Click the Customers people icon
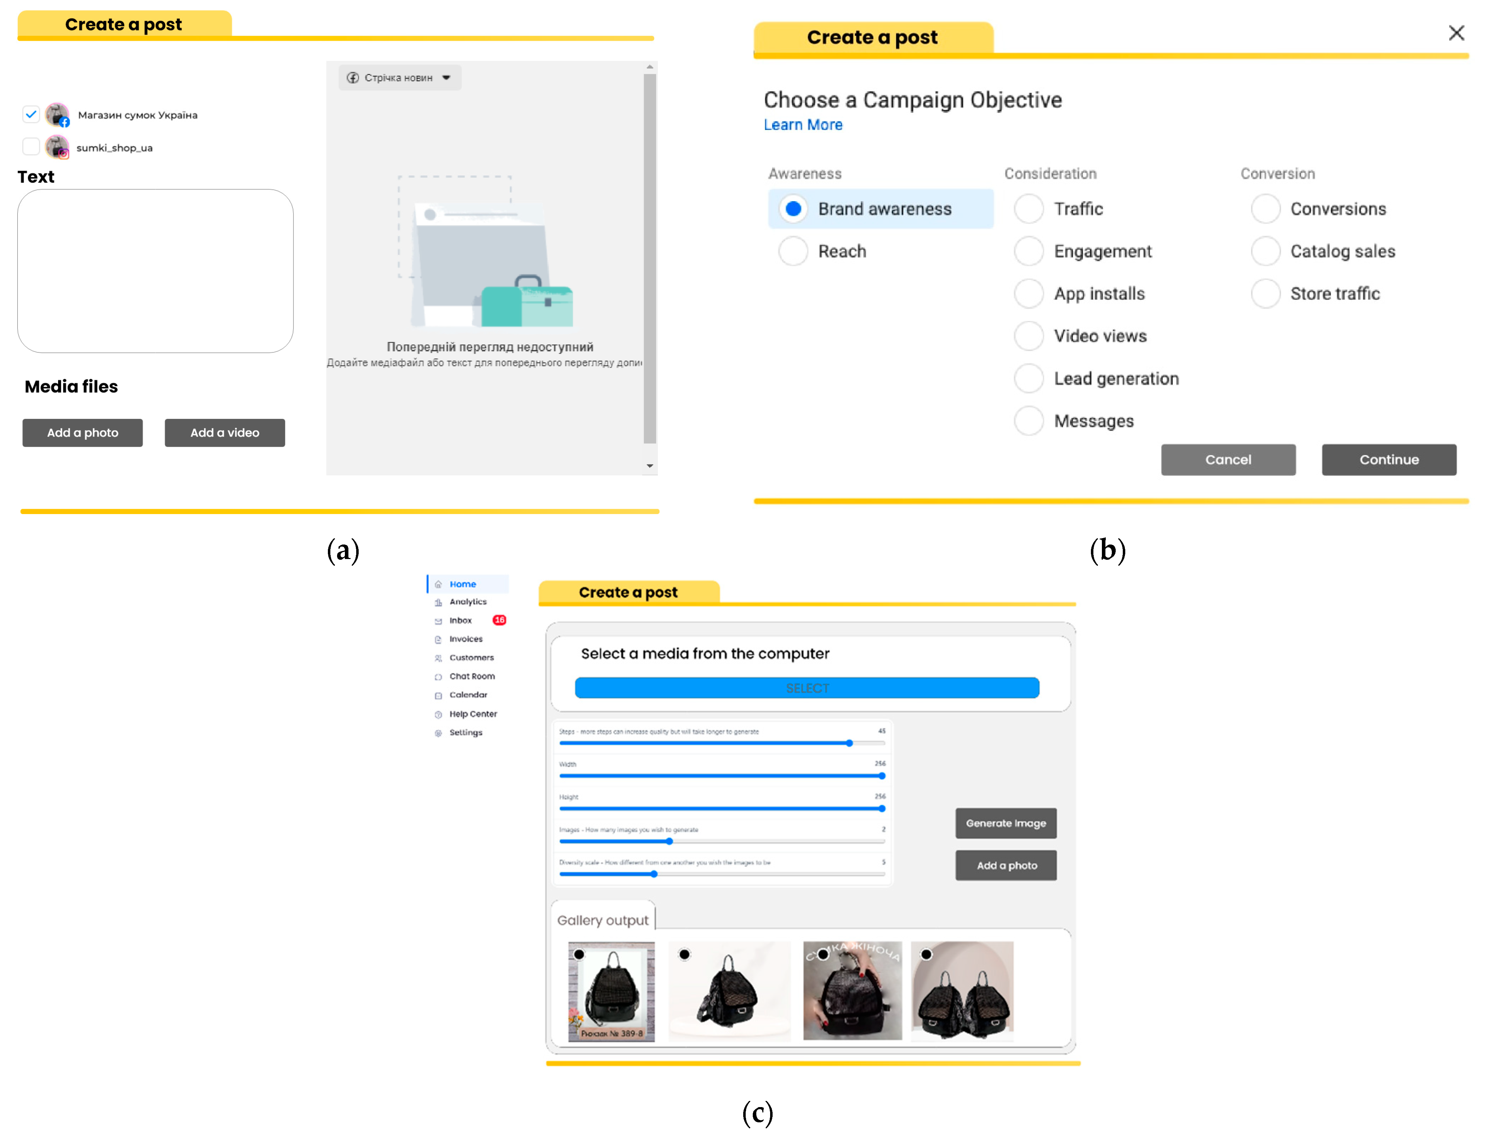The width and height of the screenshot is (1485, 1134). pos(438,658)
